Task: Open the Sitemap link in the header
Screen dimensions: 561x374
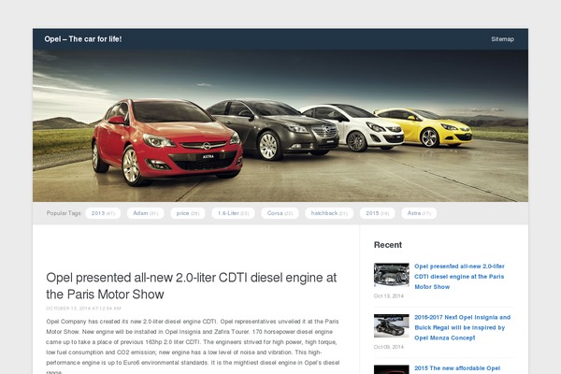Action: point(502,39)
